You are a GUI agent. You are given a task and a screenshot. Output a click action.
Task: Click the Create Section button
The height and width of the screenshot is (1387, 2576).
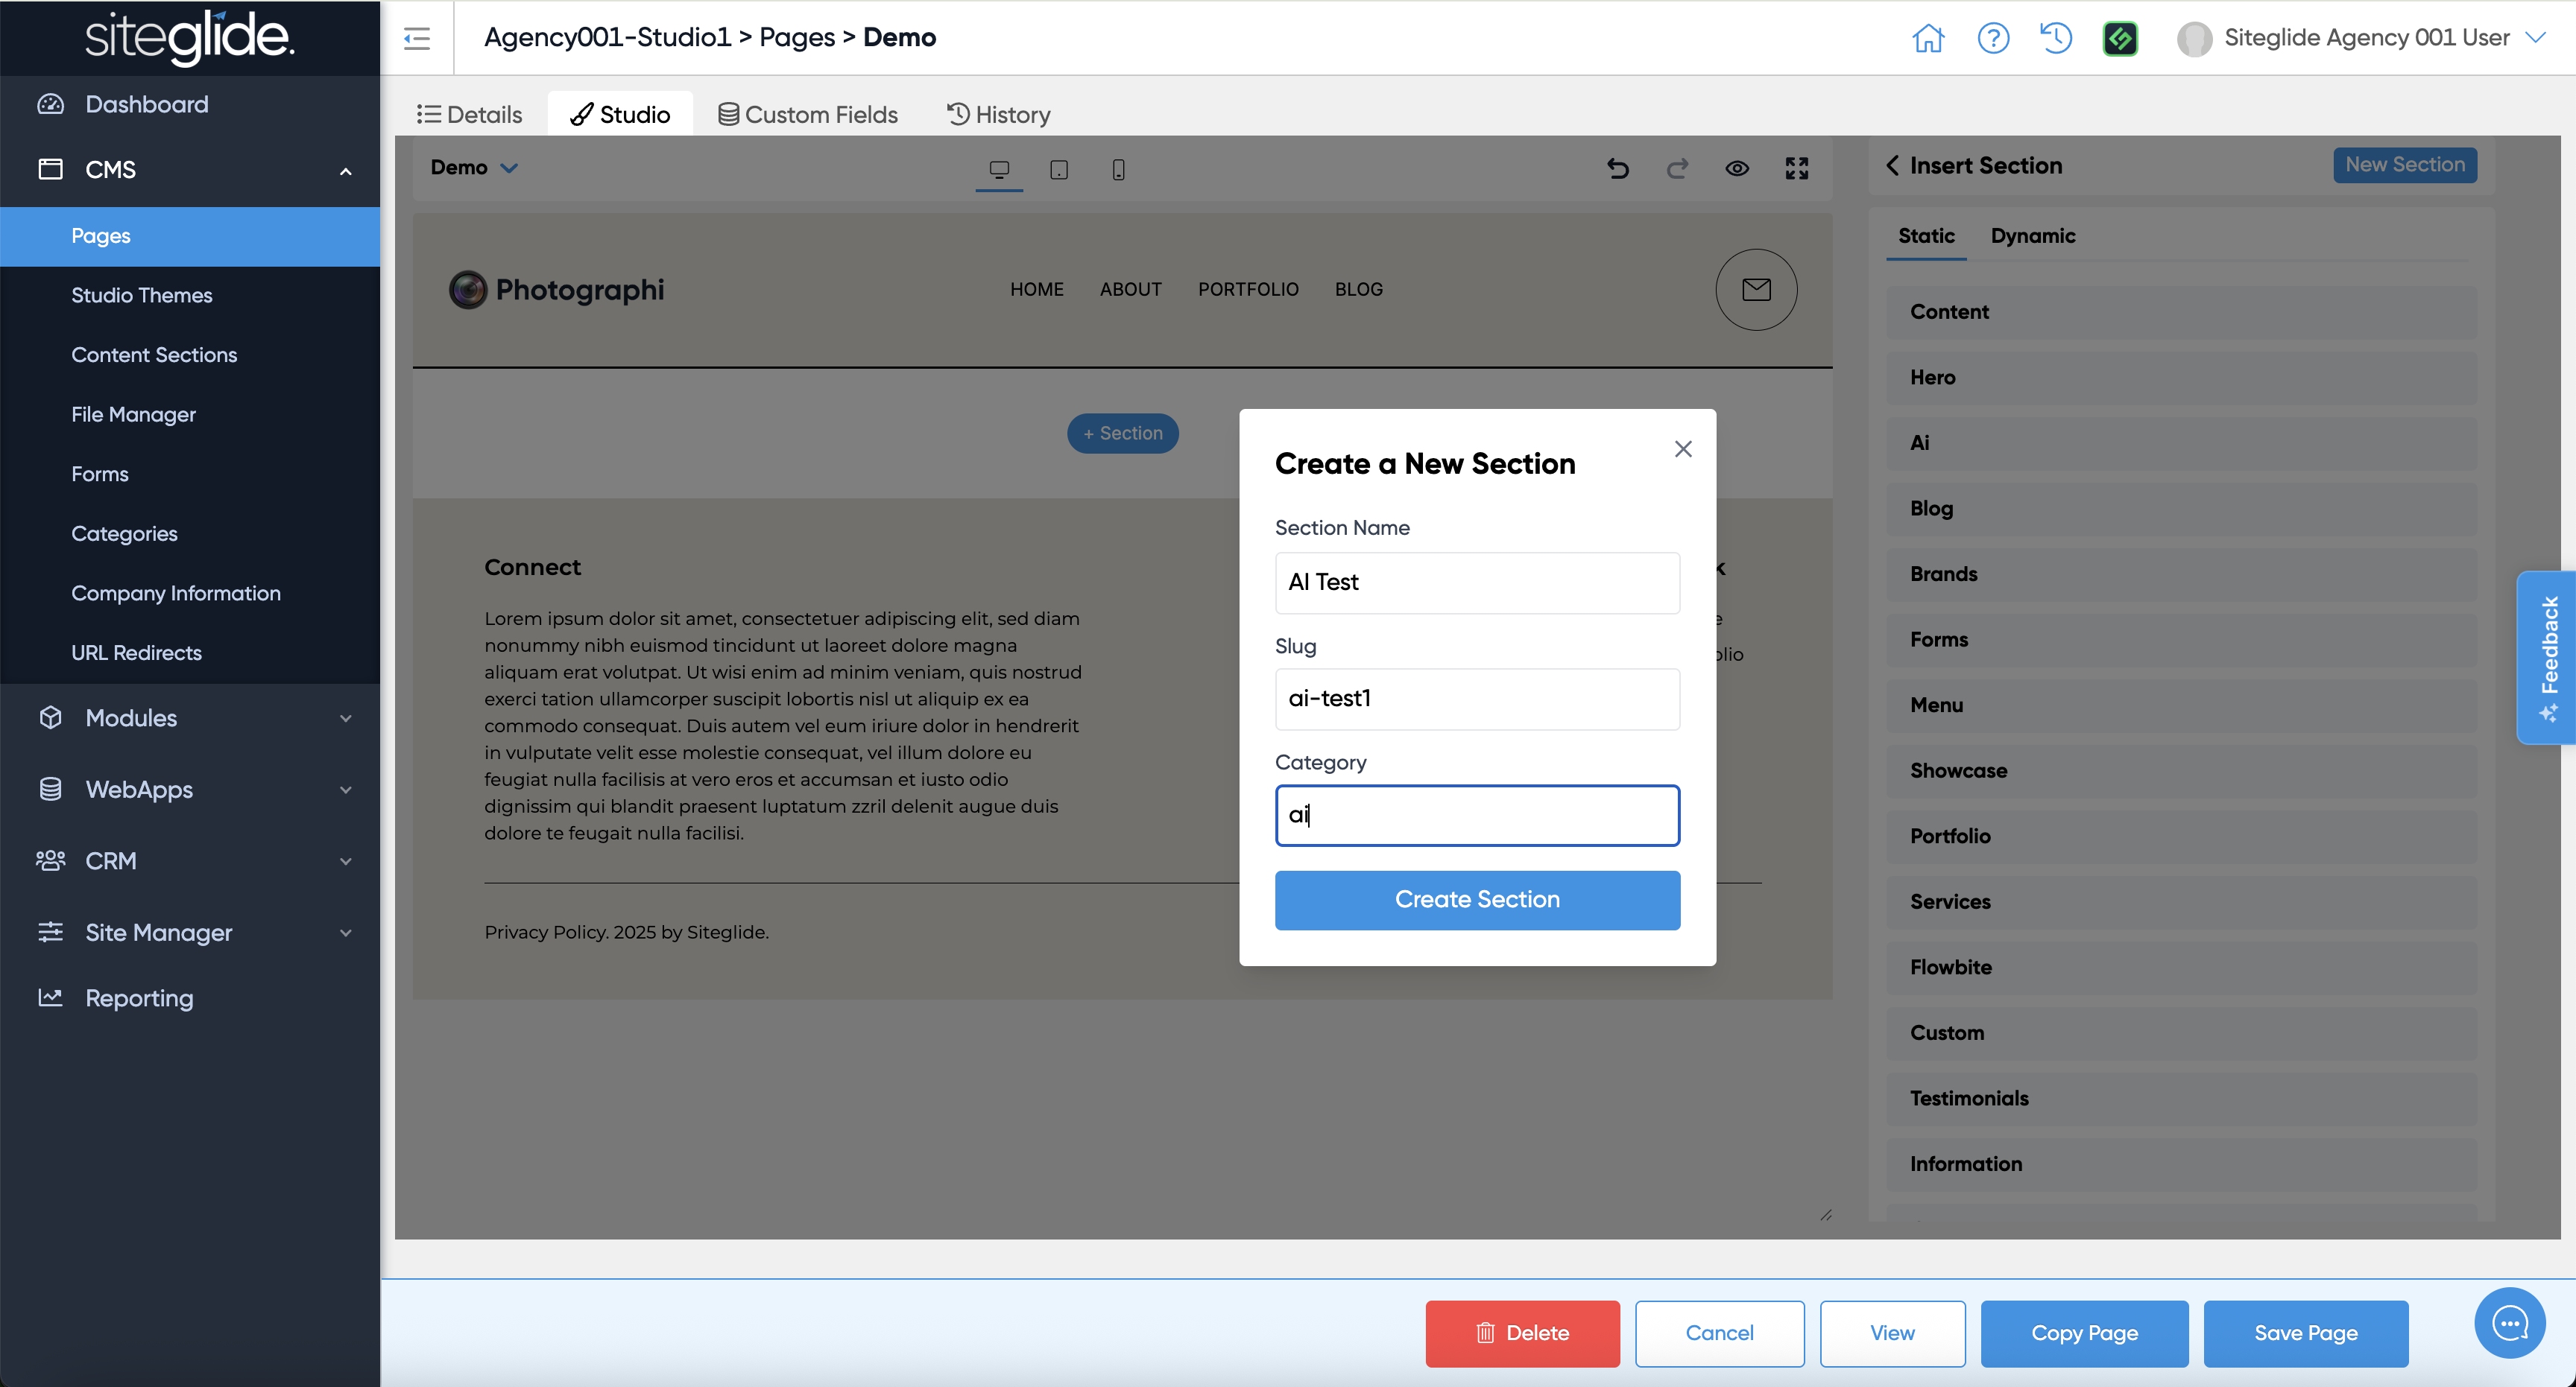click(1476, 899)
